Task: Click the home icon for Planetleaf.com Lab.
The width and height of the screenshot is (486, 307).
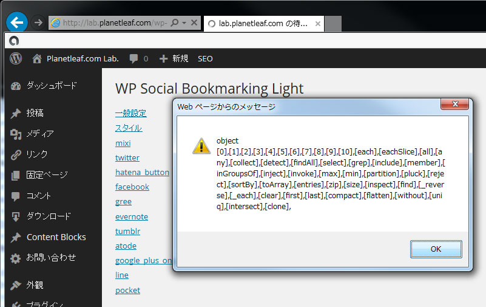Action: click(x=37, y=59)
